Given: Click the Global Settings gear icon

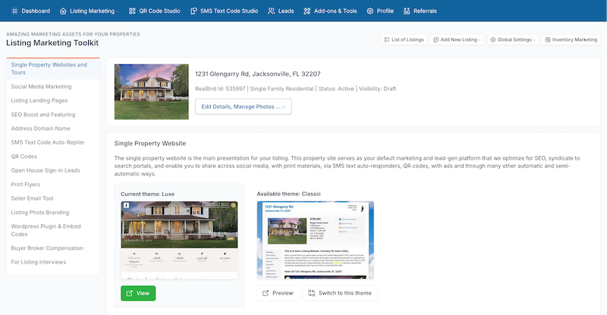Looking at the screenshot, I should [x=492, y=39].
